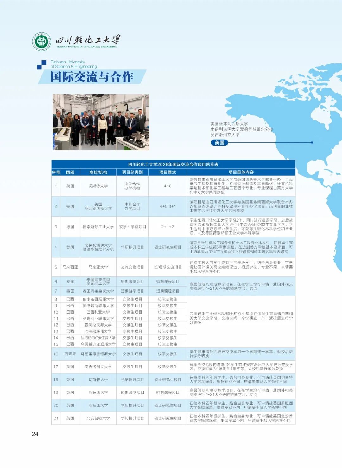Select the 南伊利诺伊大学爱德华兹维尔分校 cell in table row 4
Screen dimensions: 342x468
[98, 247]
